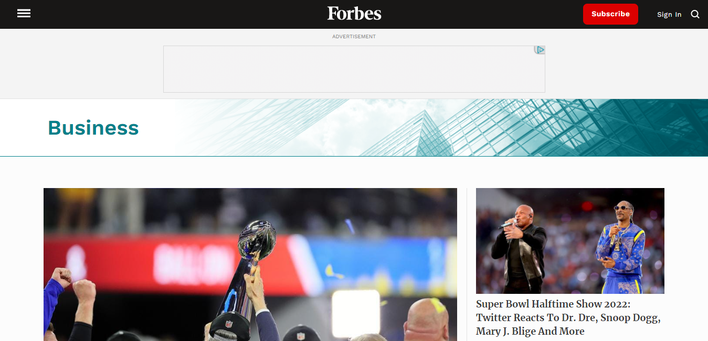Screen dimensions: 708x341
Task: Click the ADVERTISEMENT label text
Action: pyautogui.click(x=354, y=37)
